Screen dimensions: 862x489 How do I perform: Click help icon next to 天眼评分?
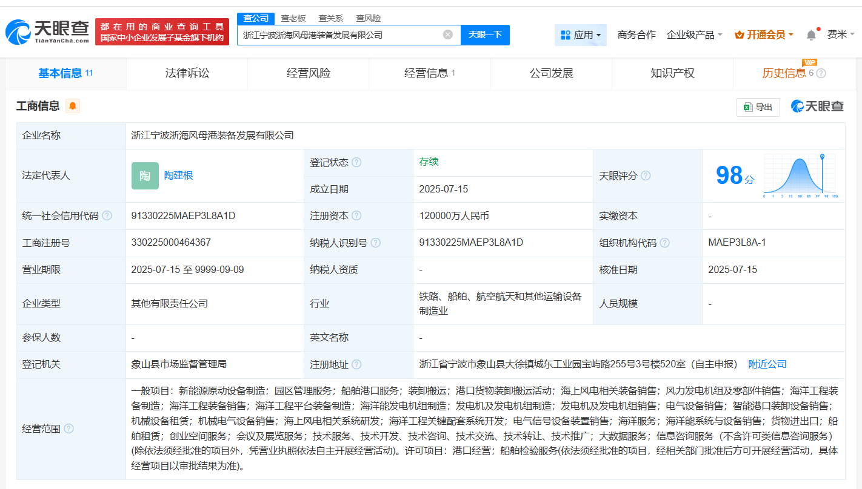(646, 176)
